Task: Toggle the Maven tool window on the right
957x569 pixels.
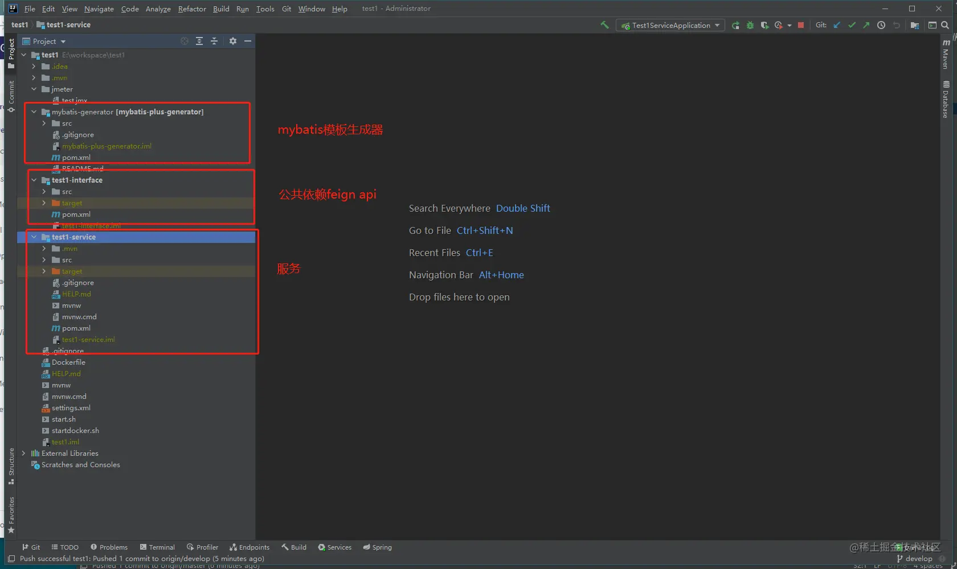Action: 946,55
